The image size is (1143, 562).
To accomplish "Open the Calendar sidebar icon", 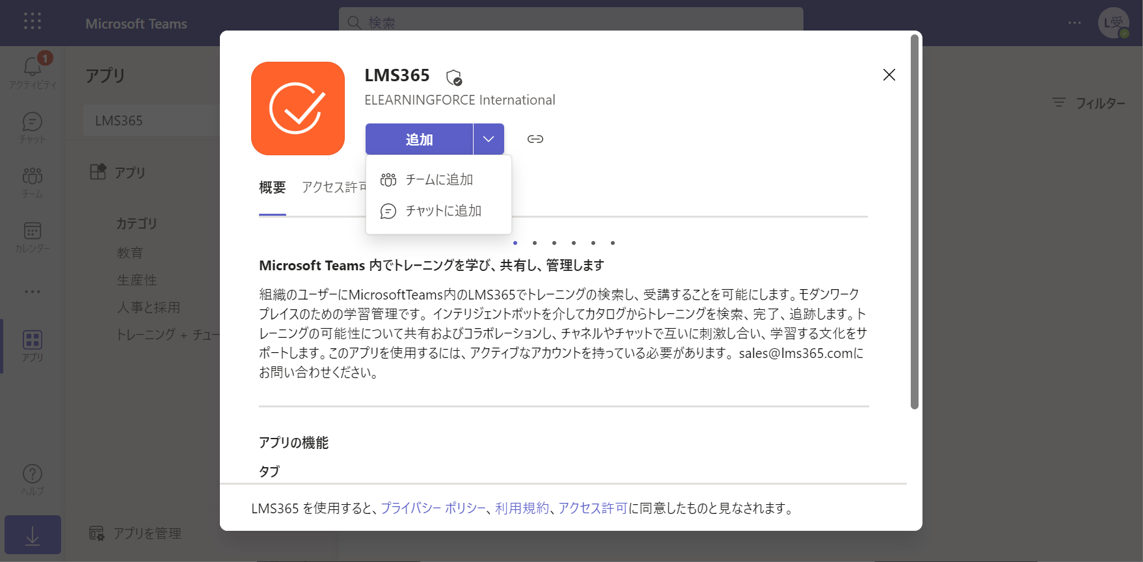I will click(x=32, y=236).
